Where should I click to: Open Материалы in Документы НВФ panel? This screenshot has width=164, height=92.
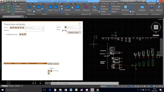[86, 8]
